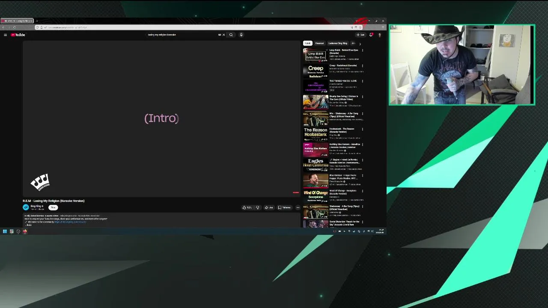
Task: Like the video with the thumbs-up button
Action: click(247, 207)
